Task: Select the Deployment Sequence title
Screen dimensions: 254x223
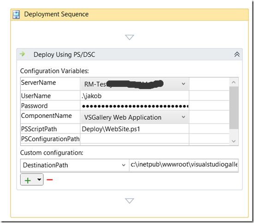Action: [56, 14]
